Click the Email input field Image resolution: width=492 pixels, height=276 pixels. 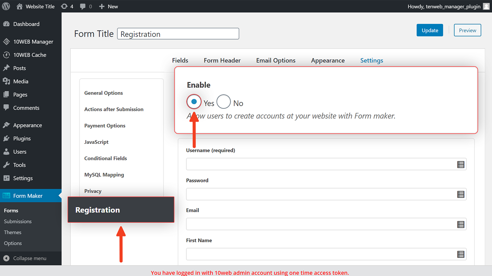pyautogui.click(x=326, y=224)
